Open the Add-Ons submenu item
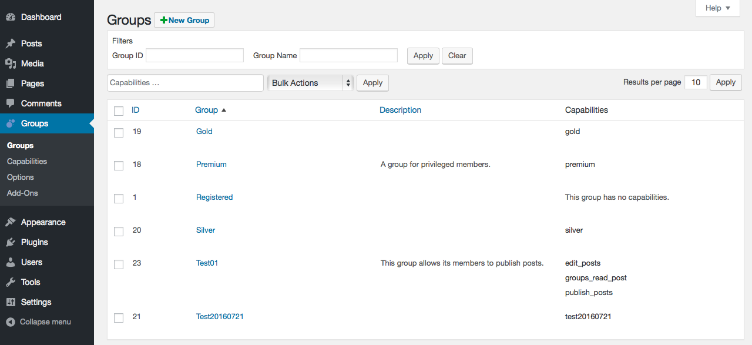Screen dimensions: 752x345 (22, 193)
